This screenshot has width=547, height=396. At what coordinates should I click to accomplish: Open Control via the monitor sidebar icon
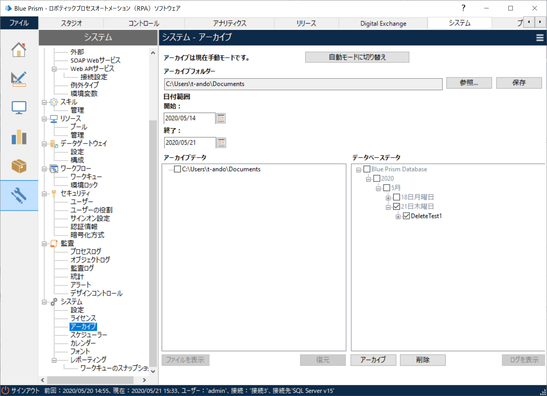coord(19,108)
